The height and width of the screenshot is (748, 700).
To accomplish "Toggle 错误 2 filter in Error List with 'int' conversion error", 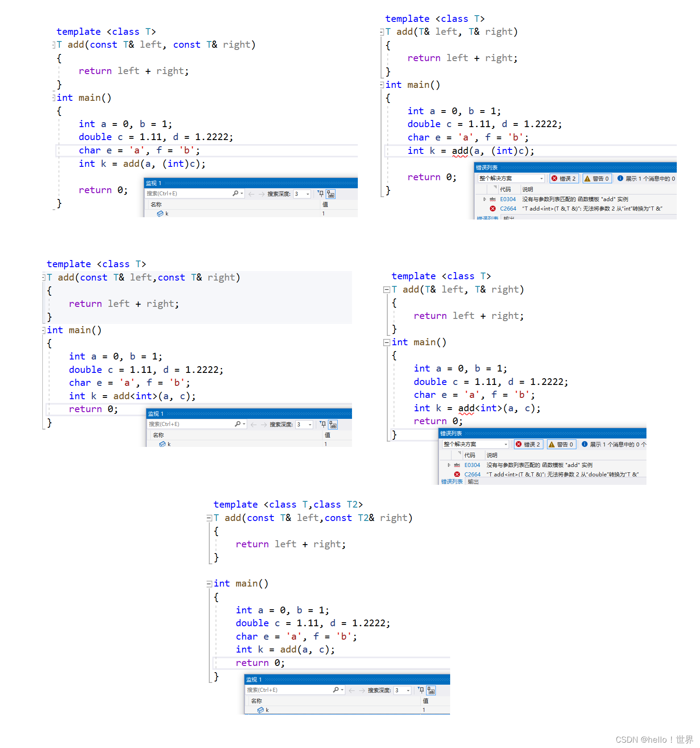I will 564,178.
